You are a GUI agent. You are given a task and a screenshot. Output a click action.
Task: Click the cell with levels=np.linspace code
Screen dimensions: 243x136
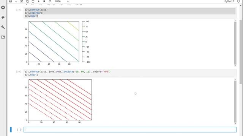[x=130, y=73]
